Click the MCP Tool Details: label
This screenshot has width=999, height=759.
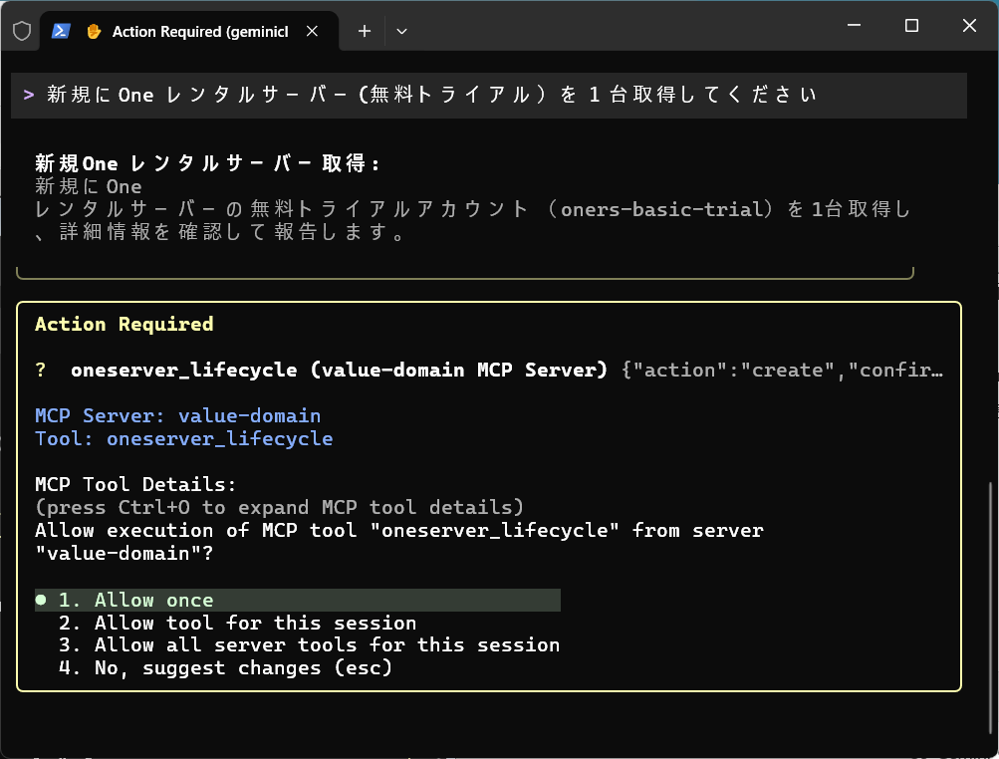(135, 484)
